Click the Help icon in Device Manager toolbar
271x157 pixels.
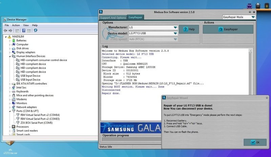[24, 31]
